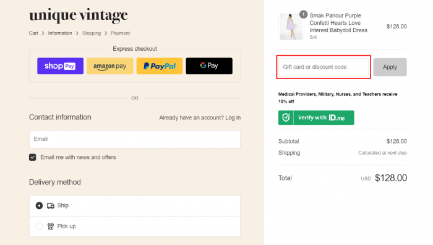Choose Amazon Pay express checkout
This screenshot has height=245, width=433.
point(110,66)
